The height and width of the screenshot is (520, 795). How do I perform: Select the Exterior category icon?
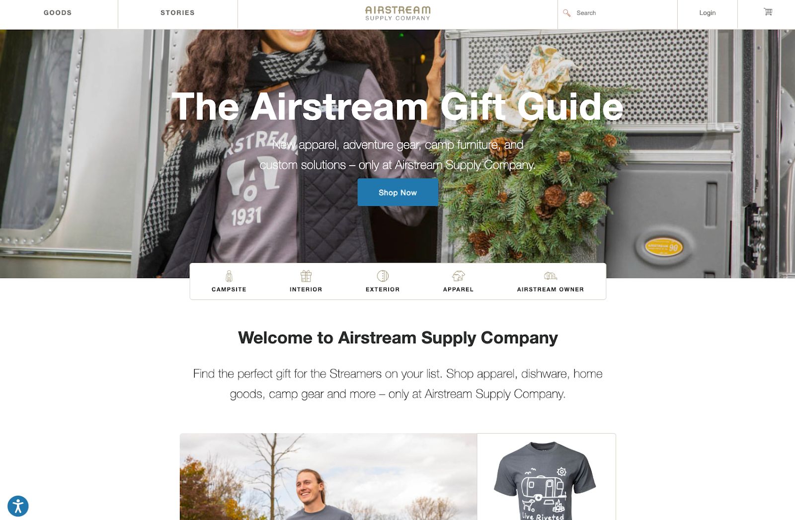(383, 276)
